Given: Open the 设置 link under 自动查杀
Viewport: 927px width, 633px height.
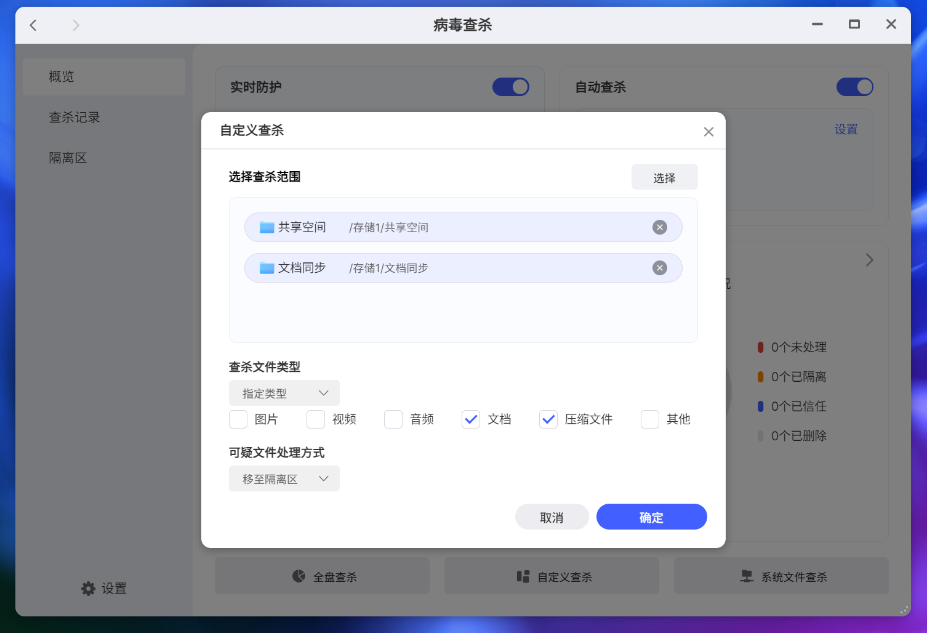Looking at the screenshot, I should (x=846, y=129).
